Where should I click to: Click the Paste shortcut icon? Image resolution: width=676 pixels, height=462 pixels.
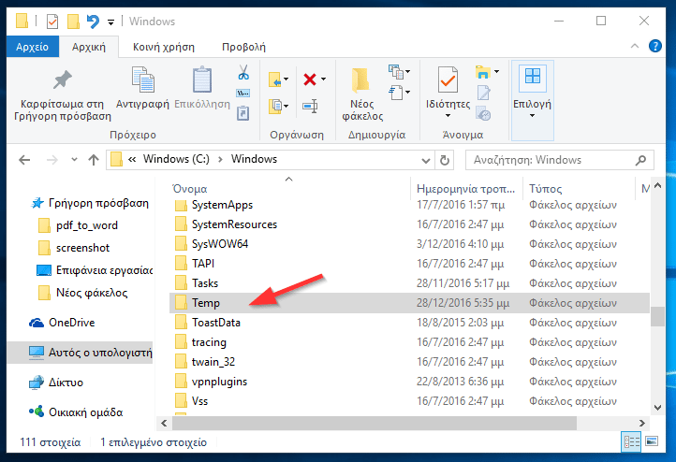[243, 113]
